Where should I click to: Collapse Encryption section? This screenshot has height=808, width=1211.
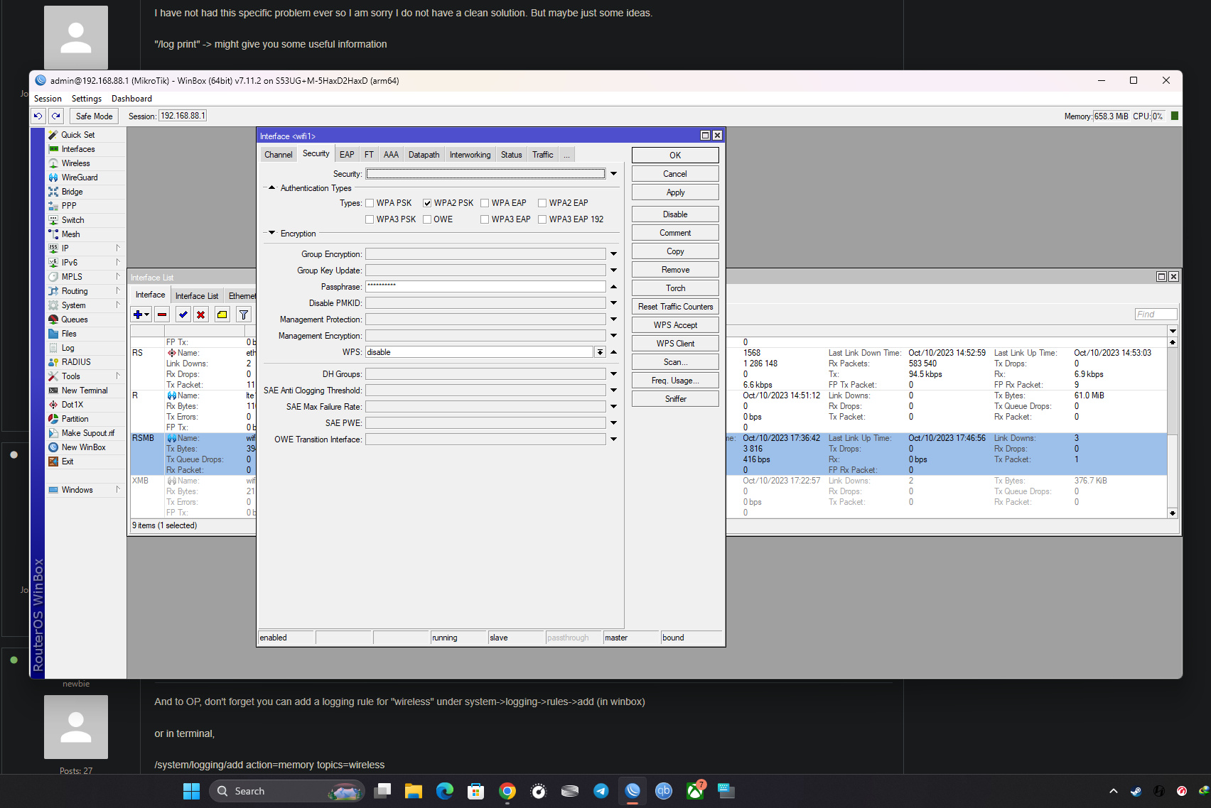coord(271,233)
